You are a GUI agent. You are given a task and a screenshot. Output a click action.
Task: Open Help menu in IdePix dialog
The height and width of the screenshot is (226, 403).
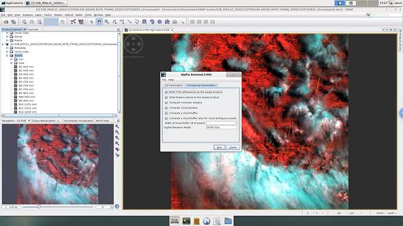pos(171,80)
